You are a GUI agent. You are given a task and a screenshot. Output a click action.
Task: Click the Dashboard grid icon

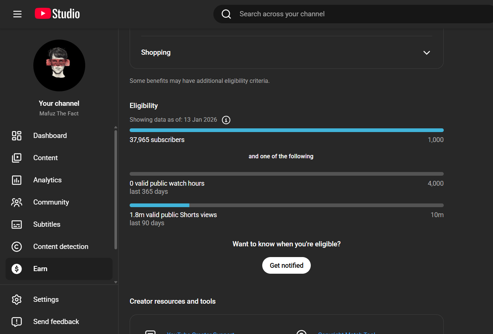(x=17, y=136)
